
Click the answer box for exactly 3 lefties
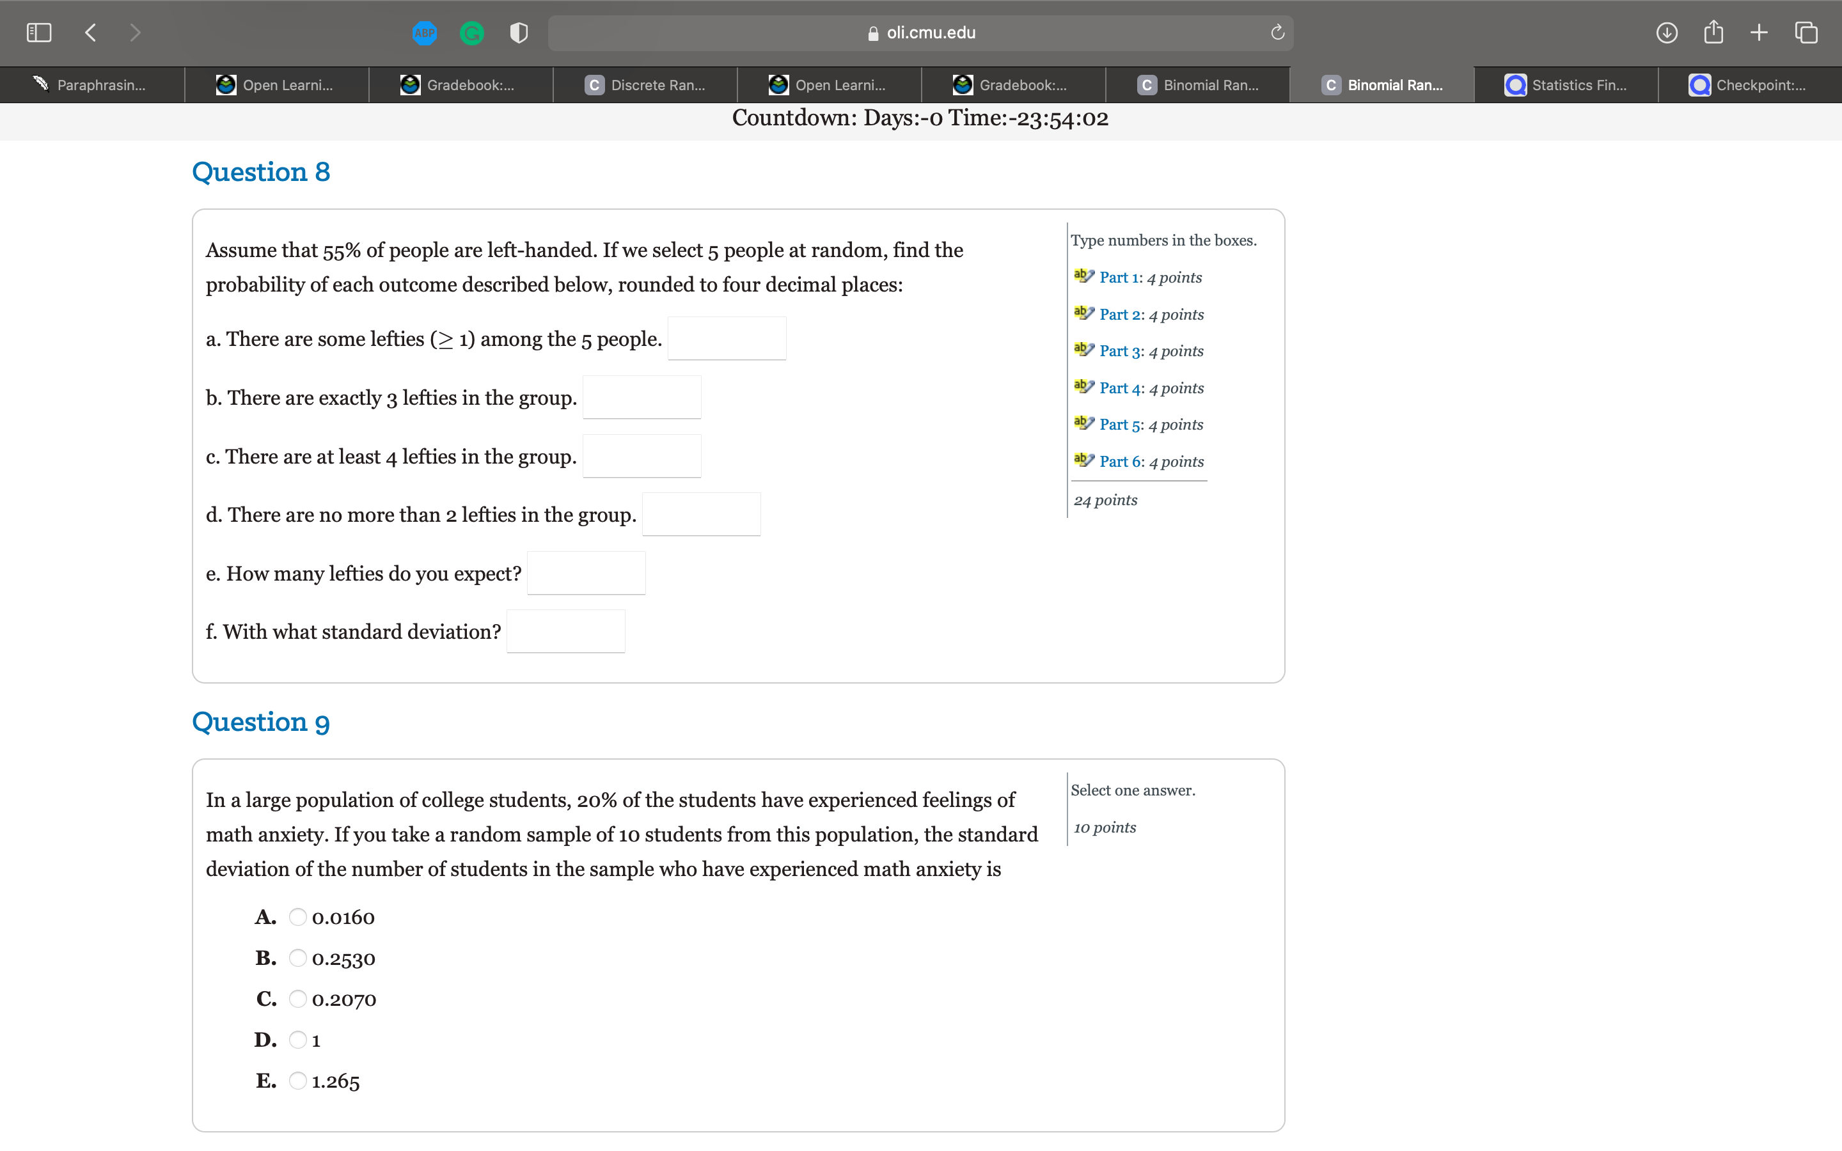pos(641,396)
